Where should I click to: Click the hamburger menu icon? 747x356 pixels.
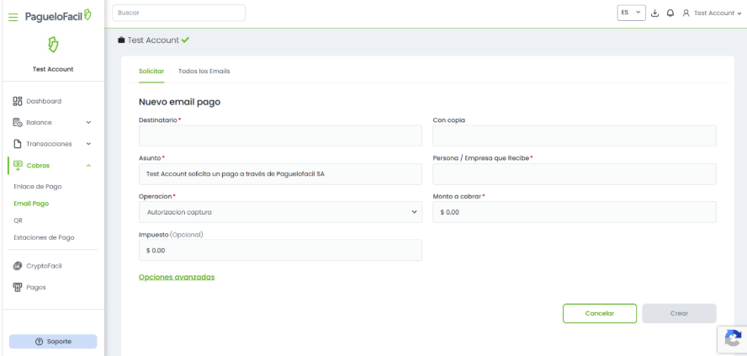point(13,17)
